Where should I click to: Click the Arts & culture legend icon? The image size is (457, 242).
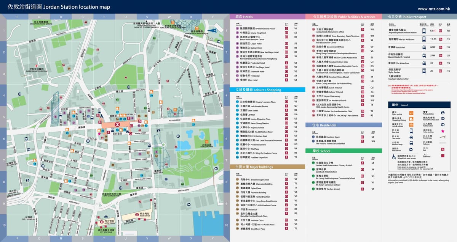coord(411,125)
